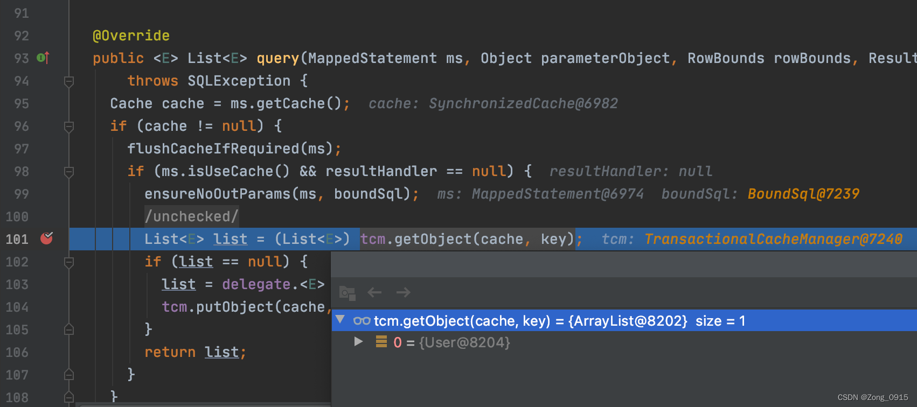Click the MappedStatement@6974 inline hint
The height and width of the screenshot is (407, 917).
click(558, 194)
